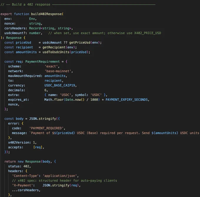Viewport: 200px width, 197px height.
Task: Click the "getRecipient" function call
Action: click(54, 47)
